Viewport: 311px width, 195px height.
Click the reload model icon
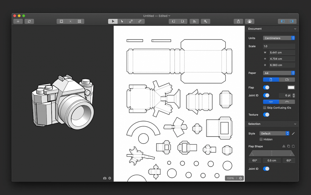point(29,22)
